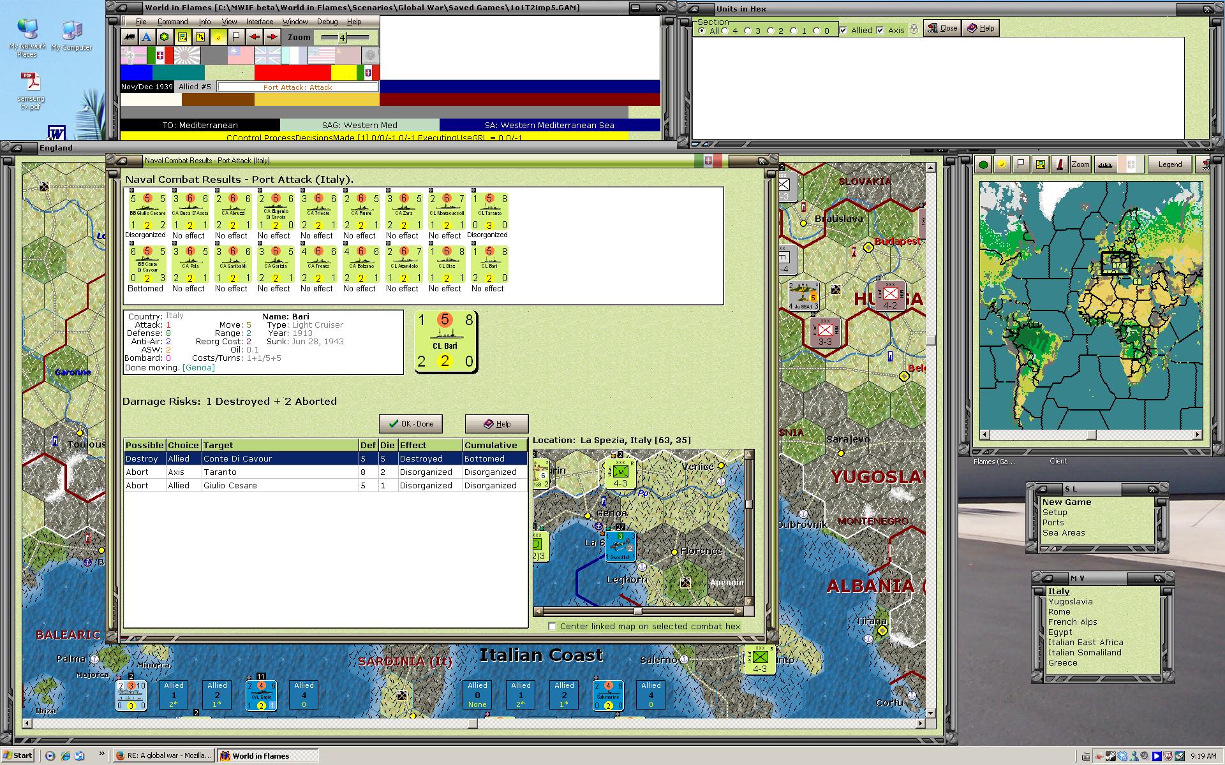
Task: Click the plain yellow 7-4 unit toolbar icon
Action: 200,37
